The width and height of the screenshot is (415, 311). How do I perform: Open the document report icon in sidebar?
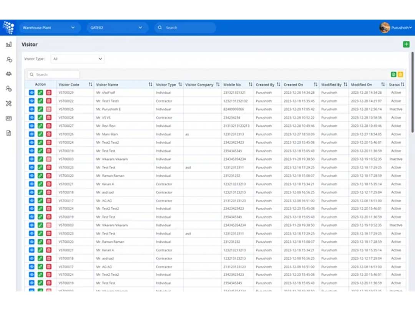[x=9, y=133]
